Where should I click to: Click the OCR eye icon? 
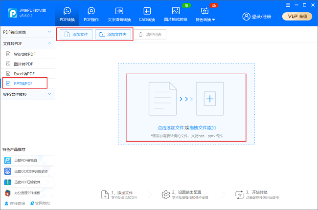[8, 171]
